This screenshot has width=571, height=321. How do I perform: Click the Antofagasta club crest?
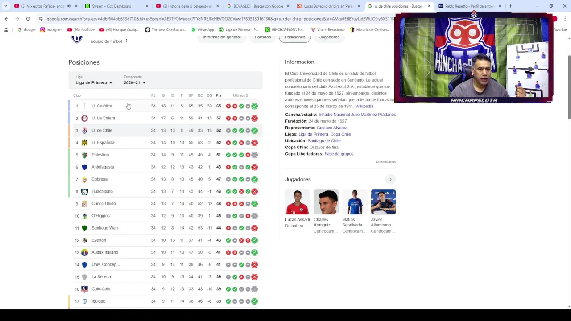[x=84, y=167]
